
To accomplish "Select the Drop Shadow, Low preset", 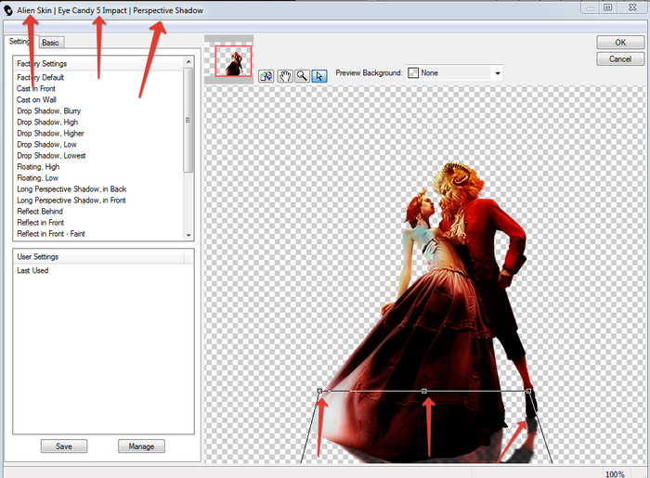I will tap(46, 145).
